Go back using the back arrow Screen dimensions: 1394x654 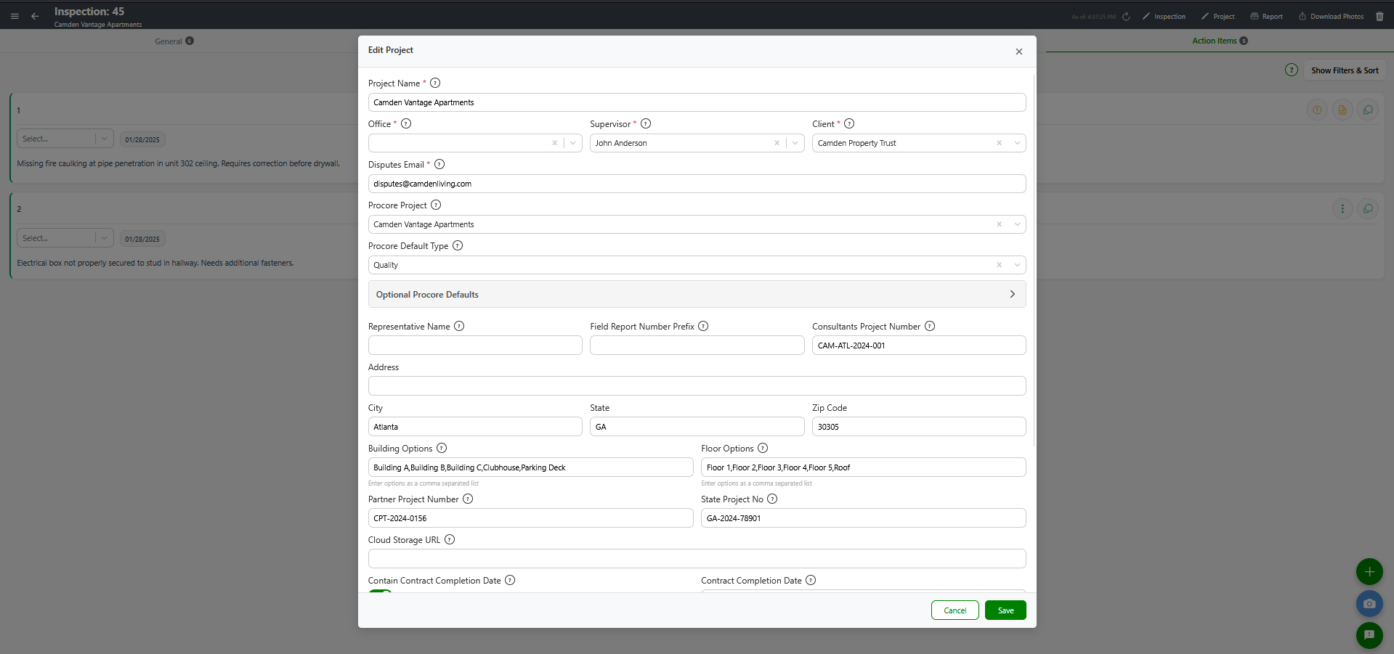click(35, 16)
